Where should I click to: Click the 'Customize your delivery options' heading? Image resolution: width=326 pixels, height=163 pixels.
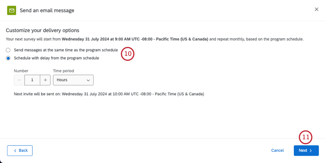point(43,30)
